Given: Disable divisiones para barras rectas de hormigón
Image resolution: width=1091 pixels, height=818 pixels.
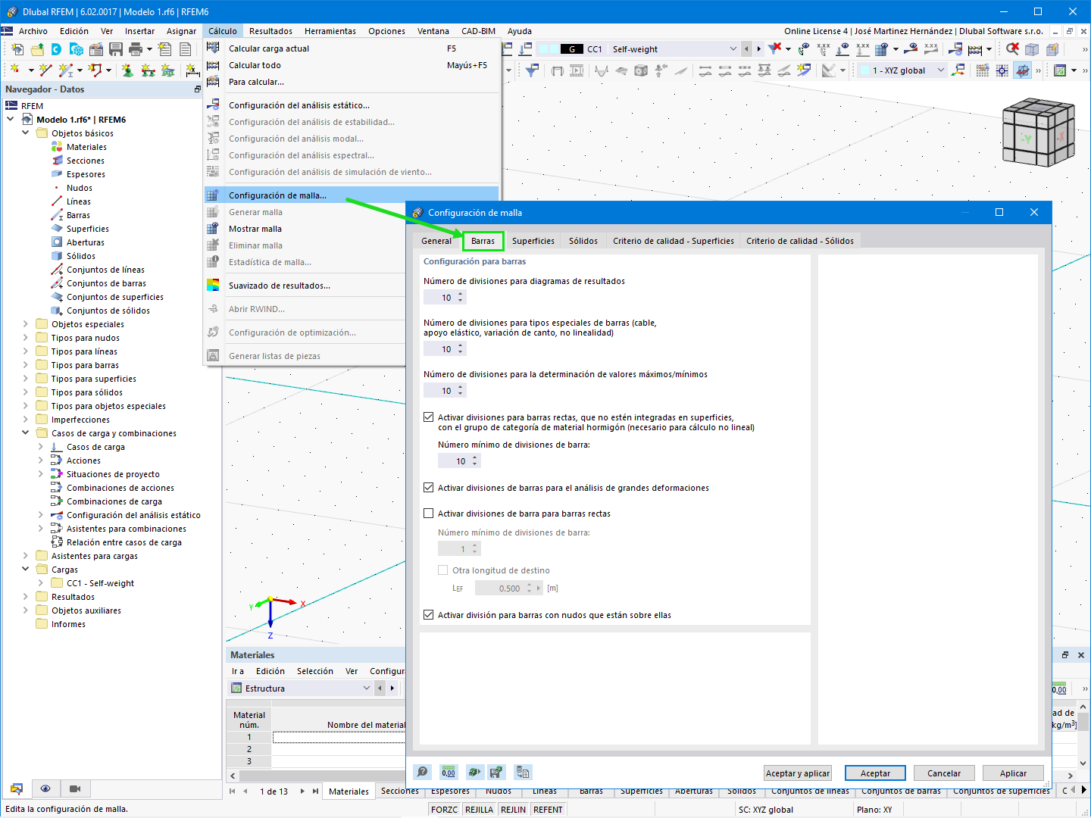Looking at the screenshot, I should pyautogui.click(x=429, y=417).
